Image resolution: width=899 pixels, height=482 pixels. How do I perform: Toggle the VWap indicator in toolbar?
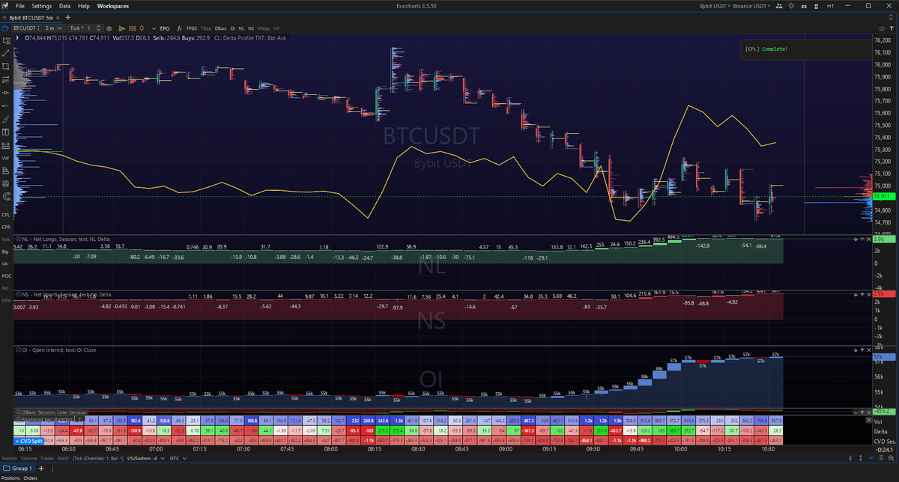point(263,28)
